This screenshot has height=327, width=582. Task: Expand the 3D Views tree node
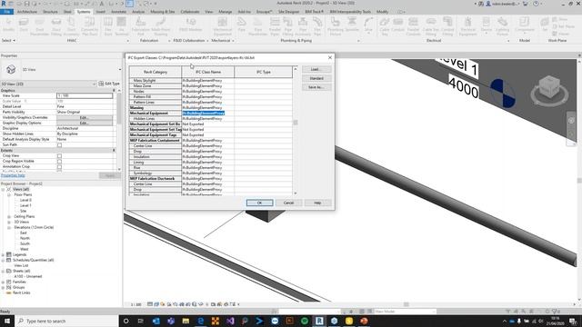[x=9, y=222]
